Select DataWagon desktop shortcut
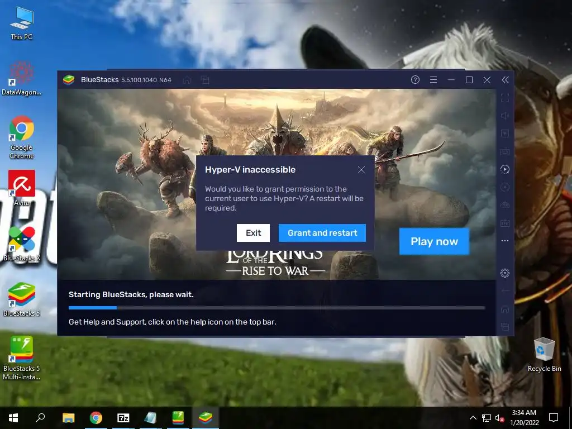Viewport: 572px width, 429px height. (x=22, y=78)
